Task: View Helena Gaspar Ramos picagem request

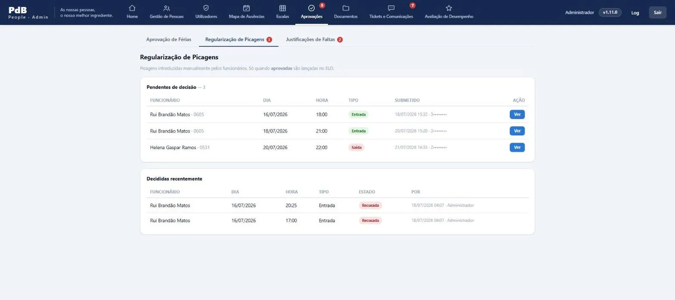Action: tap(517, 147)
